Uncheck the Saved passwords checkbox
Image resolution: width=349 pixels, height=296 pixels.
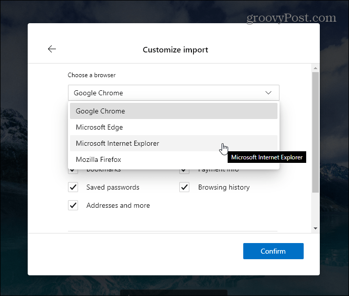click(x=73, y=187)
